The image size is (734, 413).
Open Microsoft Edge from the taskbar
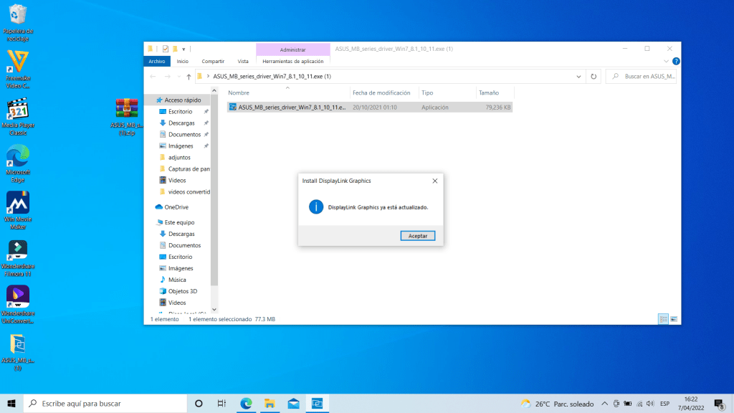click(246, 404)
